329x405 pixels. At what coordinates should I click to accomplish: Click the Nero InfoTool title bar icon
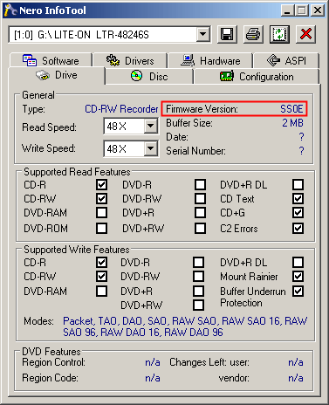[x=10, y=10]
